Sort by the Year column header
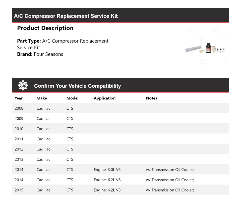 tap(19, 98)
